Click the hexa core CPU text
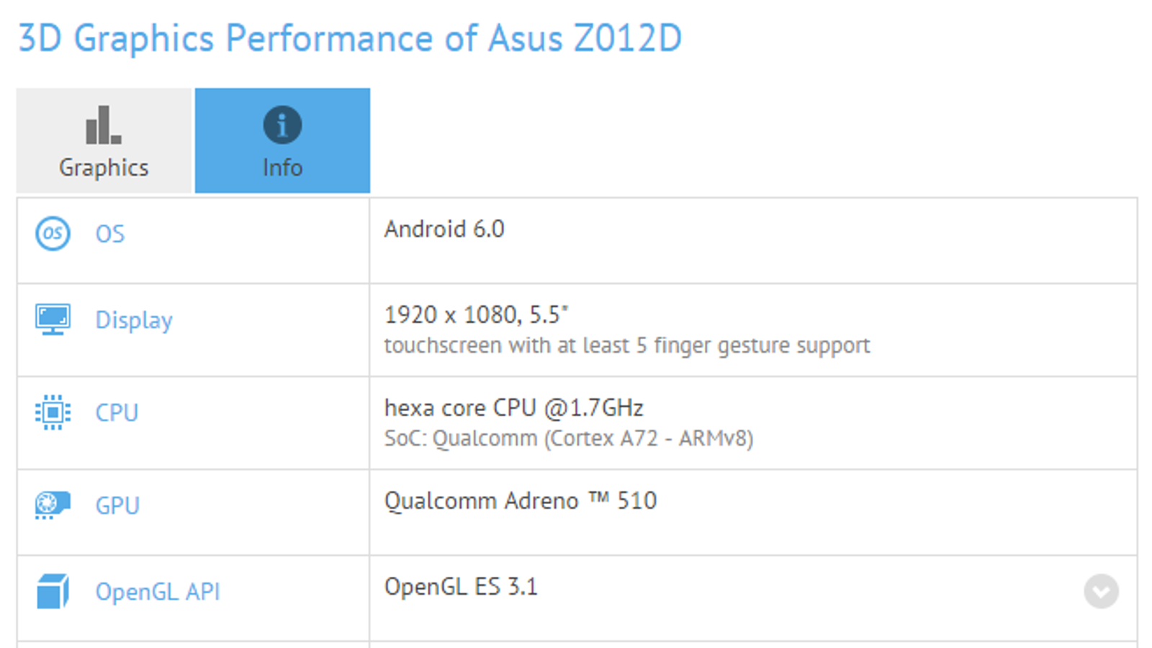This screenshot has height=648, width=1152. (513, 408)
